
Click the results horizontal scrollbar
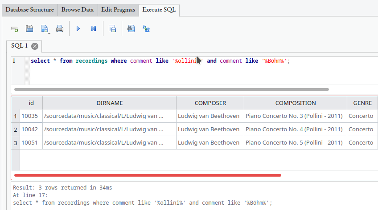click(x=147, y=175)
